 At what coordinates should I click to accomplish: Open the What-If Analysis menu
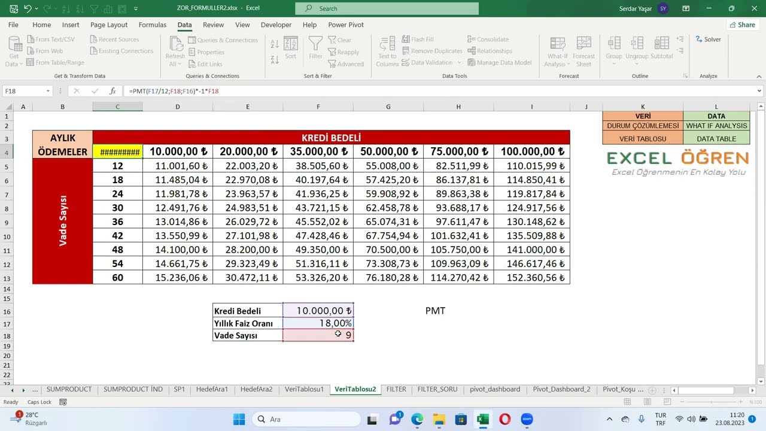point(558,51)
